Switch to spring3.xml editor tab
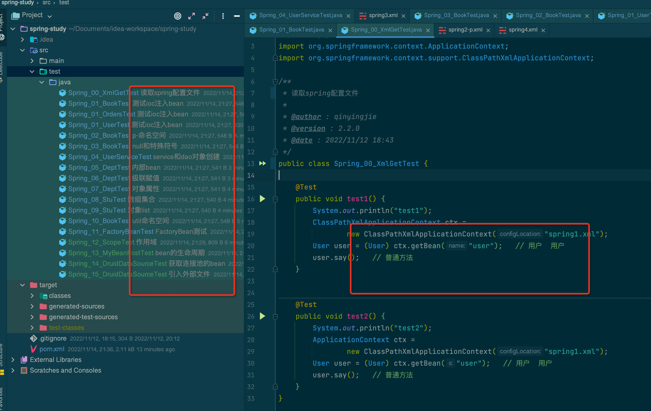Image resolution: width=651 pixels, height=411 pixels. 383,15
